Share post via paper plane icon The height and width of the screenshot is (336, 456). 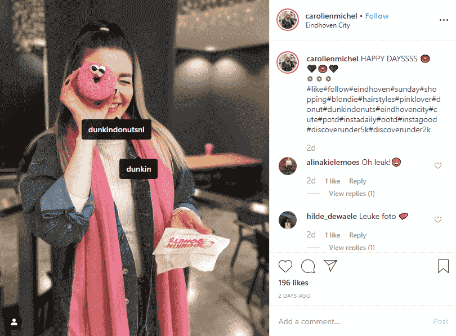(x=330, y=266)
